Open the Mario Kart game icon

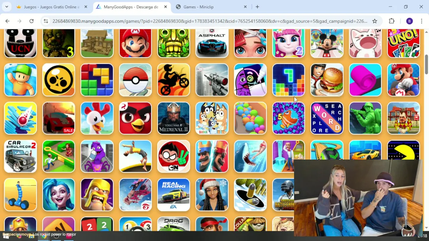tap(404, 80)
